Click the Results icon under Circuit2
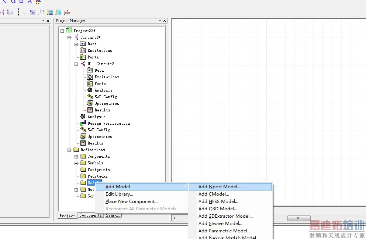Screen dimensions: 366x239 pyautogui.click(x=90, y=110)
